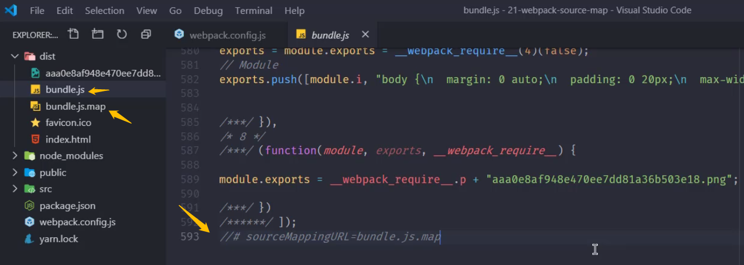The width and height of the screenshot is (744, 265).
Task: Click the VS Code logo icon
Action: coord(11,10)
